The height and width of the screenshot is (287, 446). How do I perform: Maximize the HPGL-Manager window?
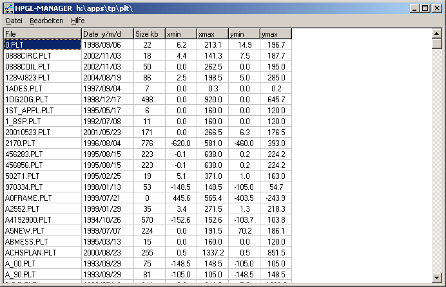(425, 8)
